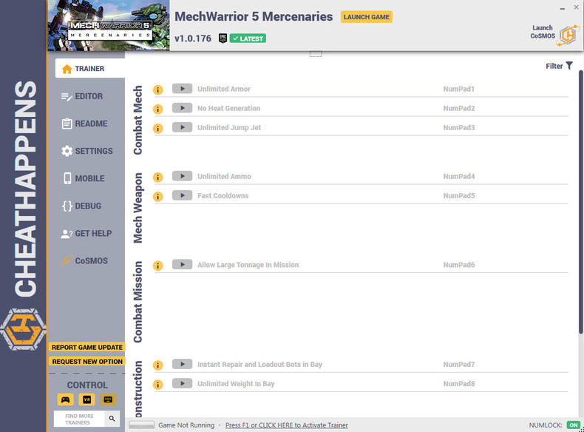Click the Find More Trainers search field
The width and height of the screenshot is (584, 432).
tap(79, 419)
